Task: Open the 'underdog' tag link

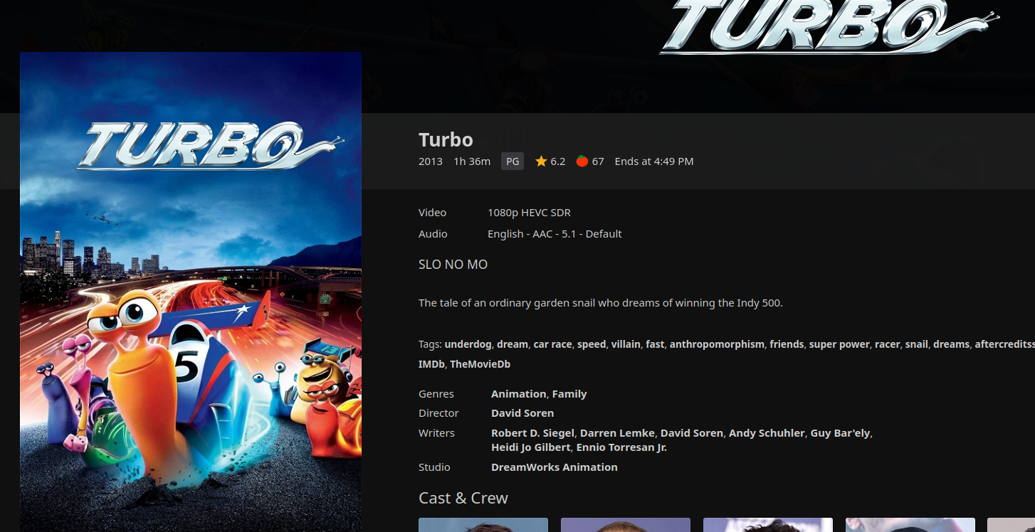Action: tap(468, 344)
